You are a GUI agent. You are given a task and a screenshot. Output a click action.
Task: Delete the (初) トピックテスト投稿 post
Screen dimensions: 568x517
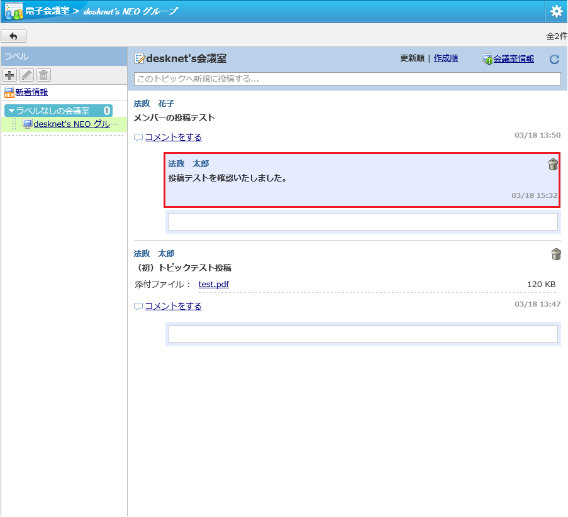click(x=556, y=254)
